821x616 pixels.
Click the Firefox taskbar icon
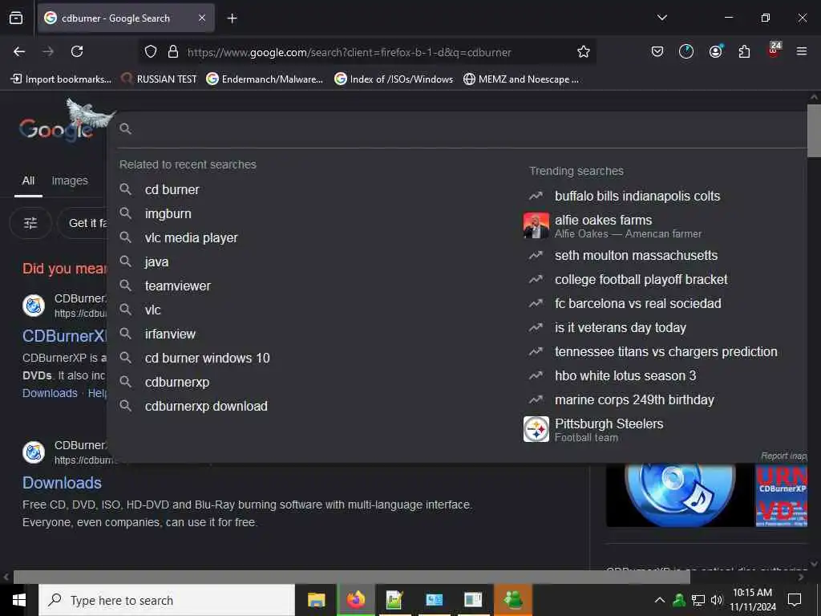pyautogui.click(x=355, y=600)
